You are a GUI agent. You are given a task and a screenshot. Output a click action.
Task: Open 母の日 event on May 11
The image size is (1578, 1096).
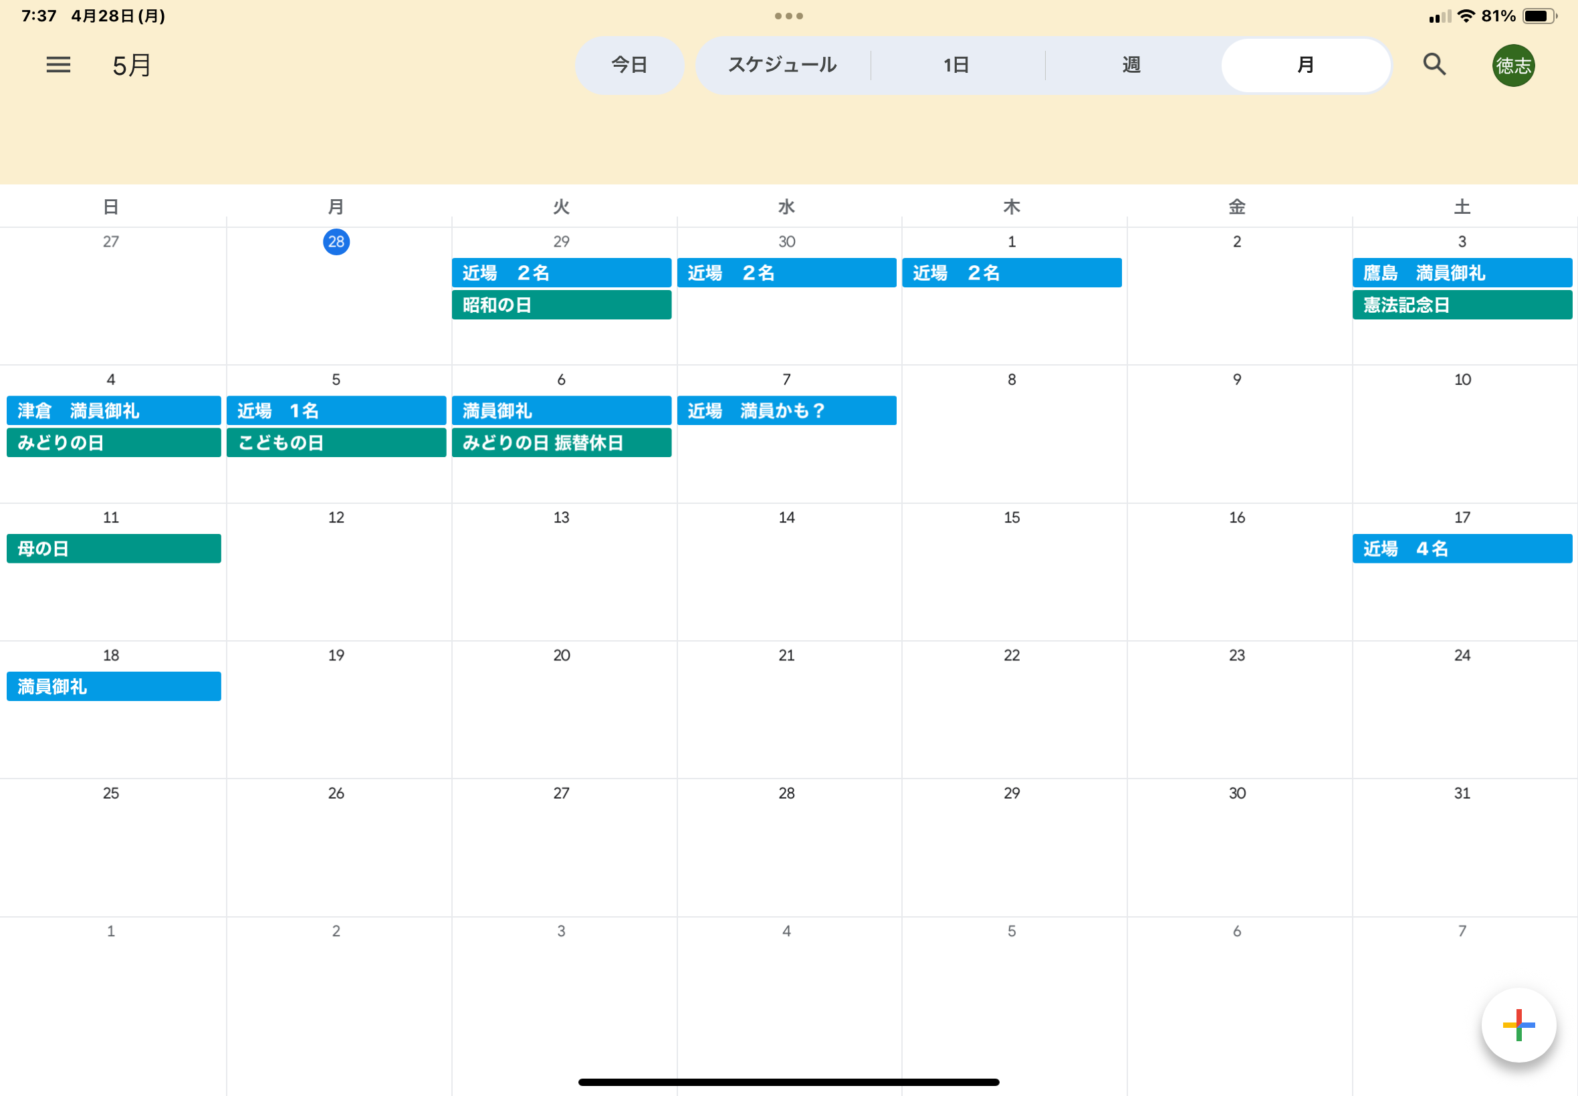coord(114,549)
